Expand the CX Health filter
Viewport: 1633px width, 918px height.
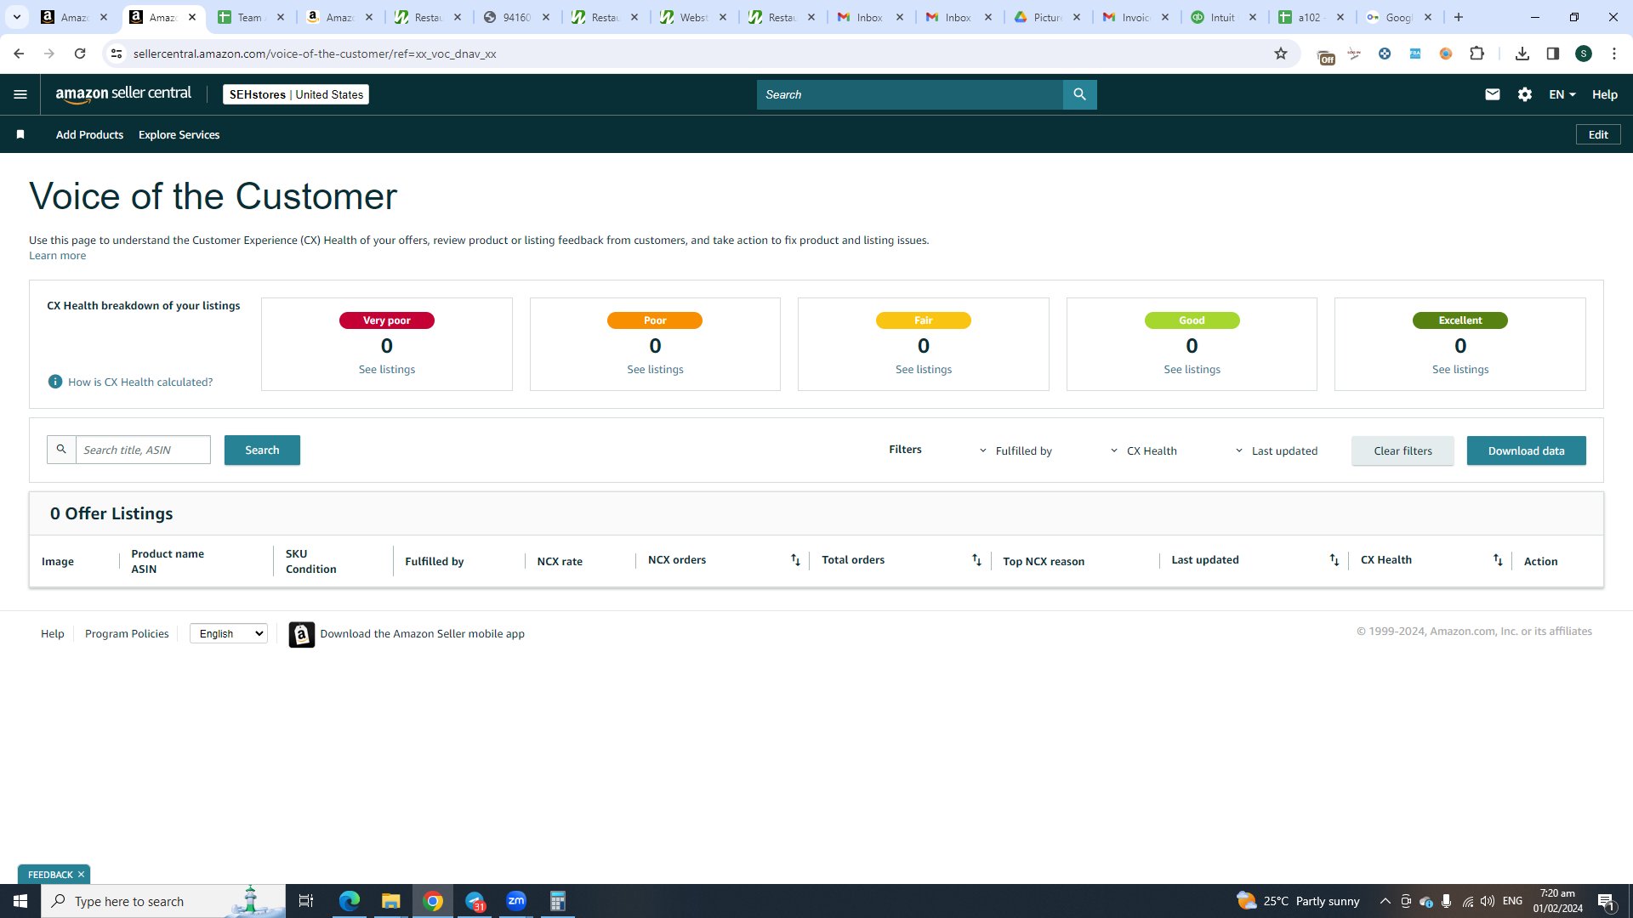tap(1143, 450)
